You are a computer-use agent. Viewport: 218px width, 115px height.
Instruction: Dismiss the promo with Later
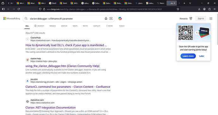pyautogui.click(x=202, y=56)
